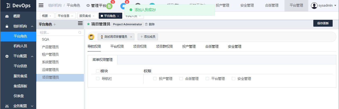Open 仪表盘 in the sidebar

point(18,96)
